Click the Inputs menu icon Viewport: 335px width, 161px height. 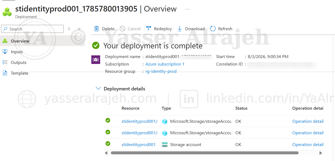[5, 52]
